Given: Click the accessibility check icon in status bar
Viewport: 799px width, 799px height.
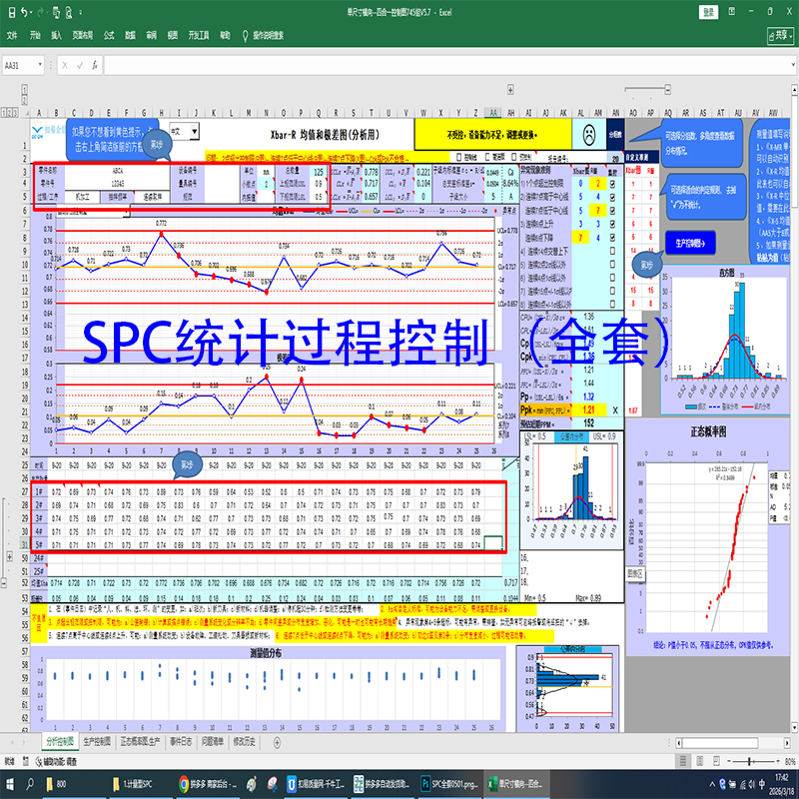Looking at the screenshot, I should (39, 761).
